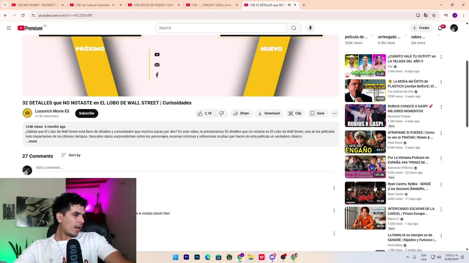Open options for ¿CUÁNTO VALE TU OUTFIT? video
Screen dimensions: 469x263
[441, 57]
